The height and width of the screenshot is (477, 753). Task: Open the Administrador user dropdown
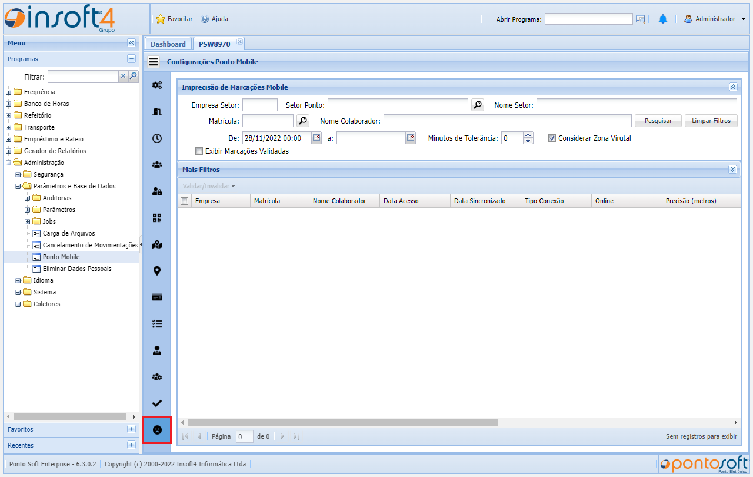(714, 19)
